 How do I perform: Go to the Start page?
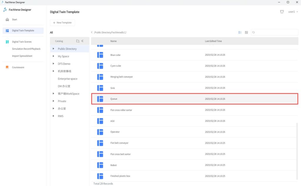[14, 20]
